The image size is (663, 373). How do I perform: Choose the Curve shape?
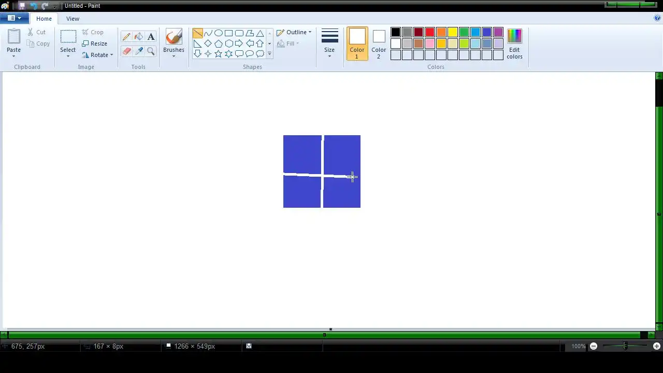[x=208, y=33]
